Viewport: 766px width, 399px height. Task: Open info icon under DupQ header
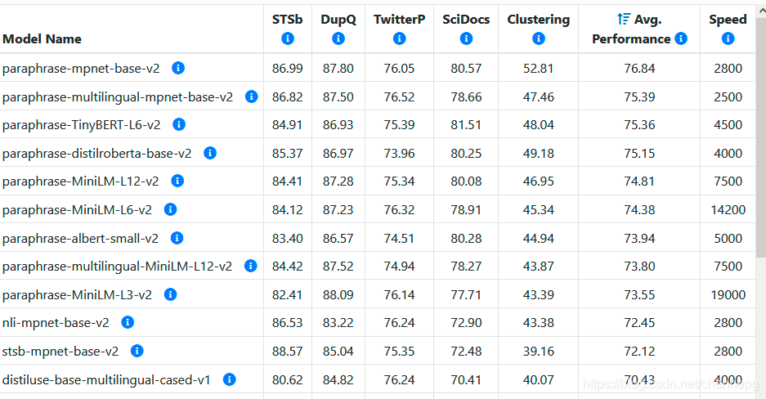(338, 38)
